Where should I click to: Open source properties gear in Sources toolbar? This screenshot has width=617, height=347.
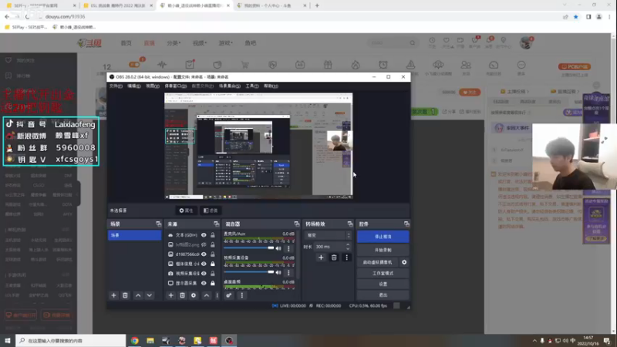click(x=194, y=295)
